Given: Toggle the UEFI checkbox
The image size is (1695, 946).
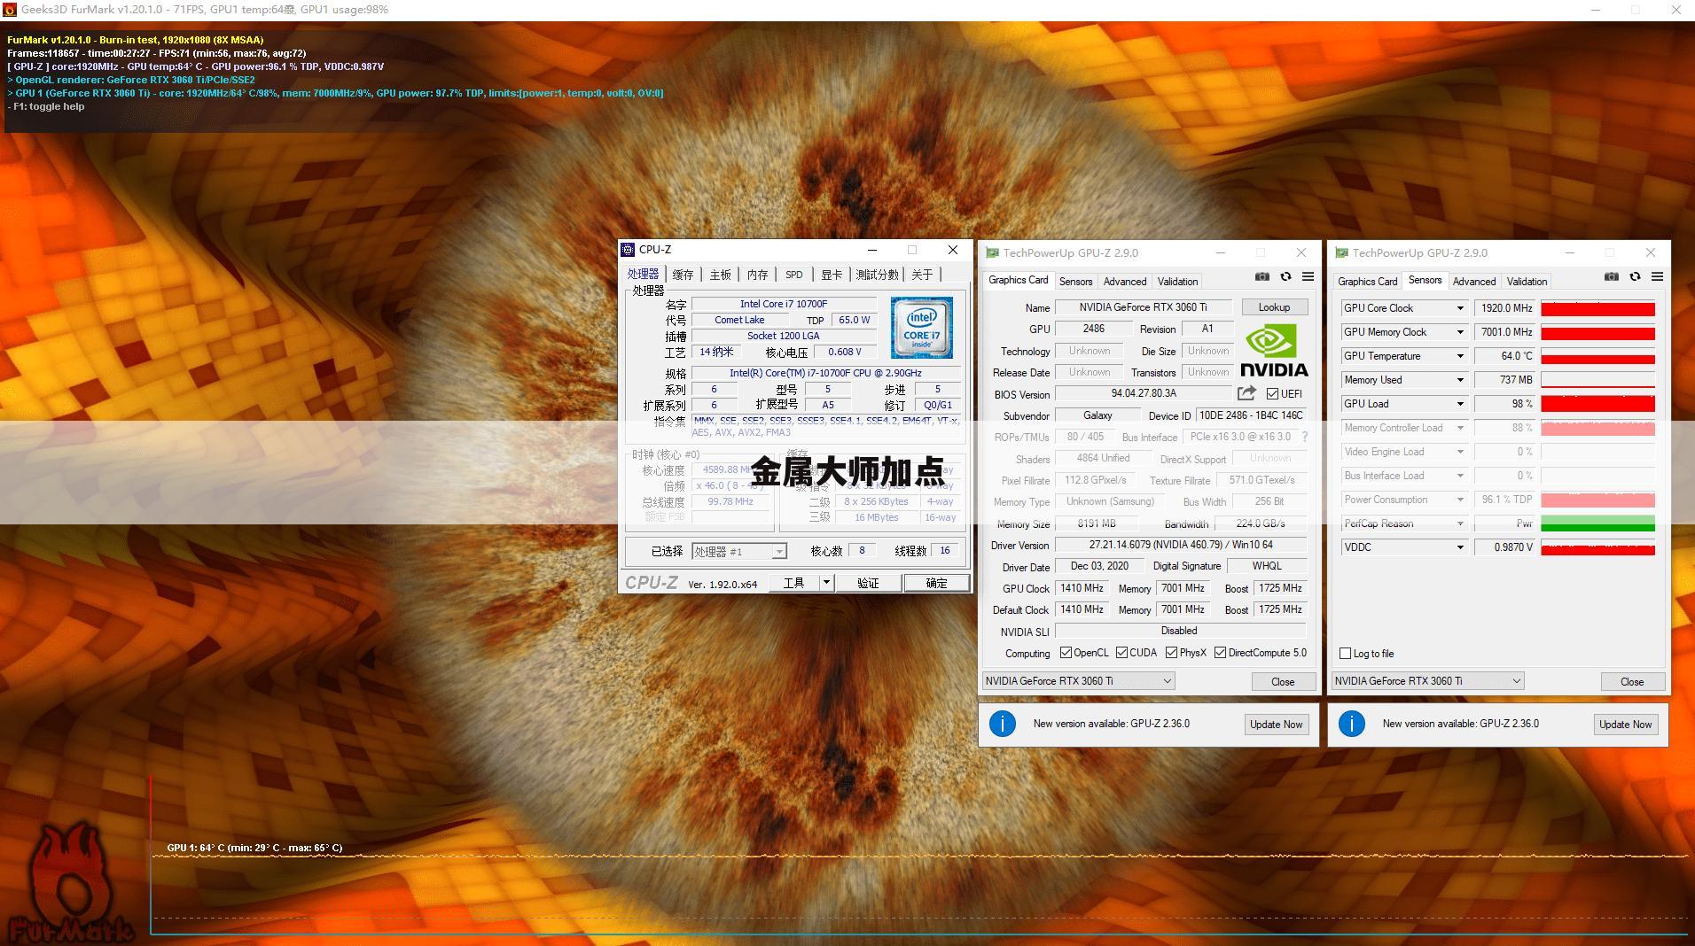Looking at the screenshot, I should (1272, 394).
